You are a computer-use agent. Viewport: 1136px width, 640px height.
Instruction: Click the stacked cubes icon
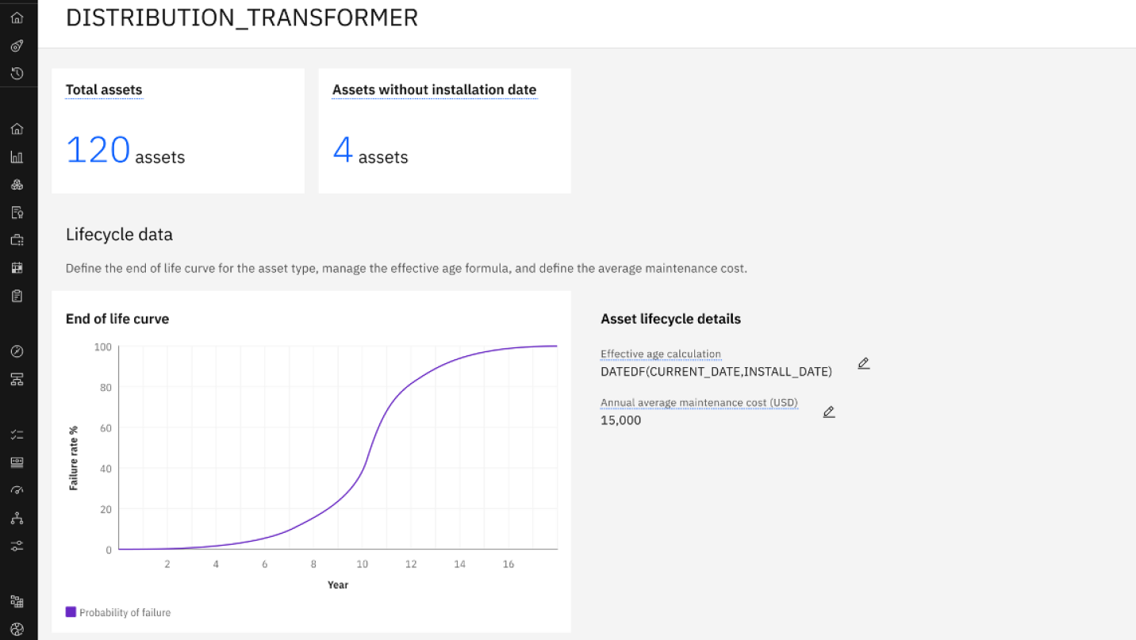pyautogui.click(x=17, y=185)
